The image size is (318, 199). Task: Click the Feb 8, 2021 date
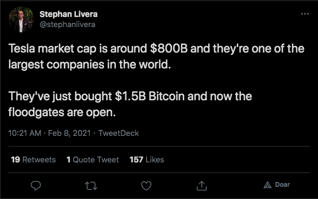[69, 133]
